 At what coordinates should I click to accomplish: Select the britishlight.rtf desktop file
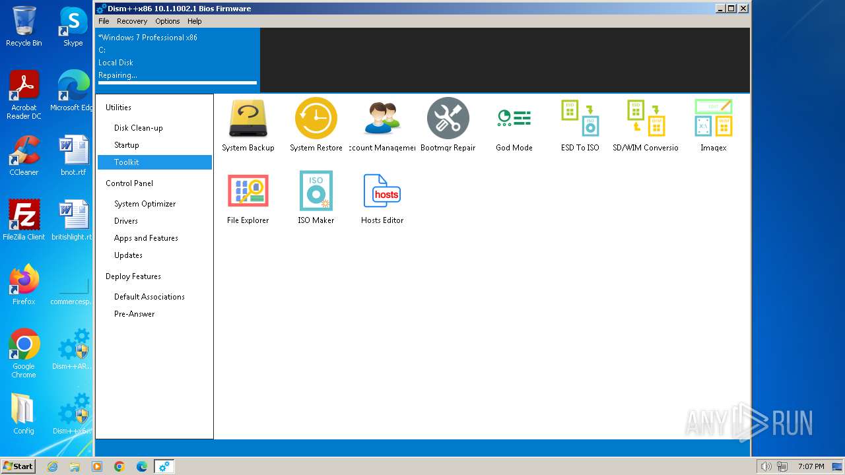click(x=71, y=220)
